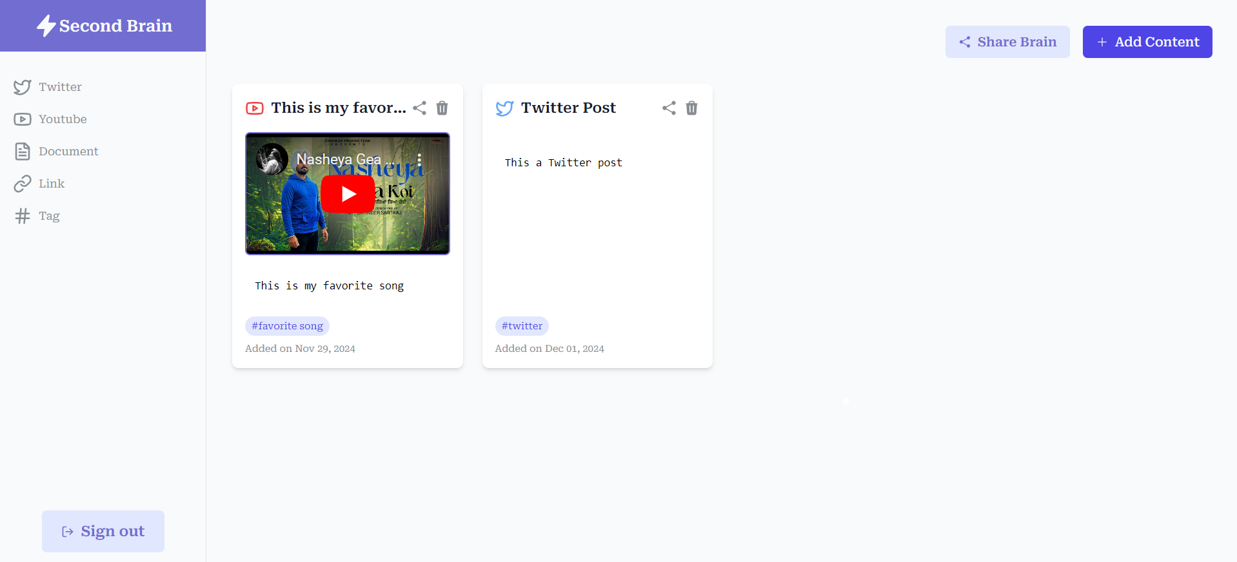
Task: Click the Twitter bird icon in sidebar
Action: click(x=23, y=87)
